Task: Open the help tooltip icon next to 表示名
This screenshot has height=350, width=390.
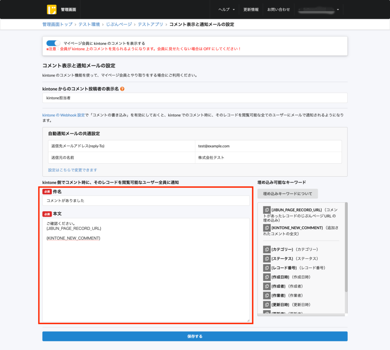Action: [122, 88]
